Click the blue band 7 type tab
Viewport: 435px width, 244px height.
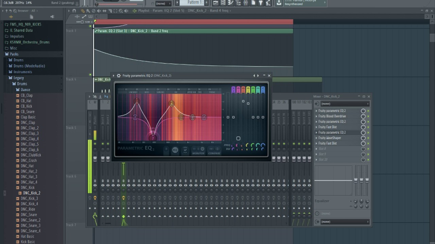pyautogui.click(x=263, y=90)
